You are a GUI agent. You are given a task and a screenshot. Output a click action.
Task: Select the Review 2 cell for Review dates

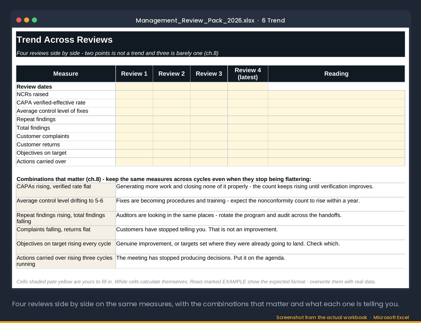[172, 86]
